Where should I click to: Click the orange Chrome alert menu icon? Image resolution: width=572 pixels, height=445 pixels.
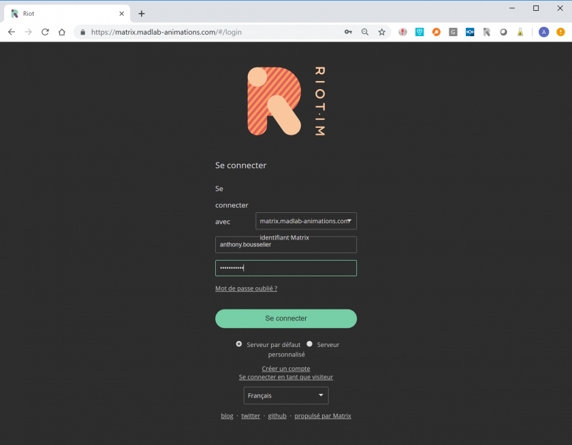click(x=560, y=32)
